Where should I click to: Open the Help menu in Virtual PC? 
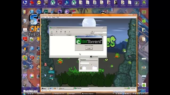coord(58,17)
